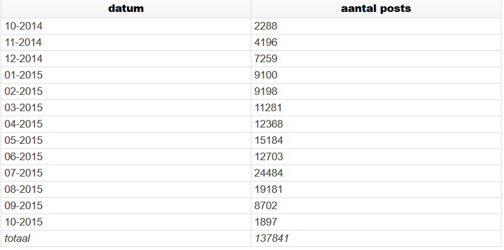Click the 9100 posts value

coord(265,75)
